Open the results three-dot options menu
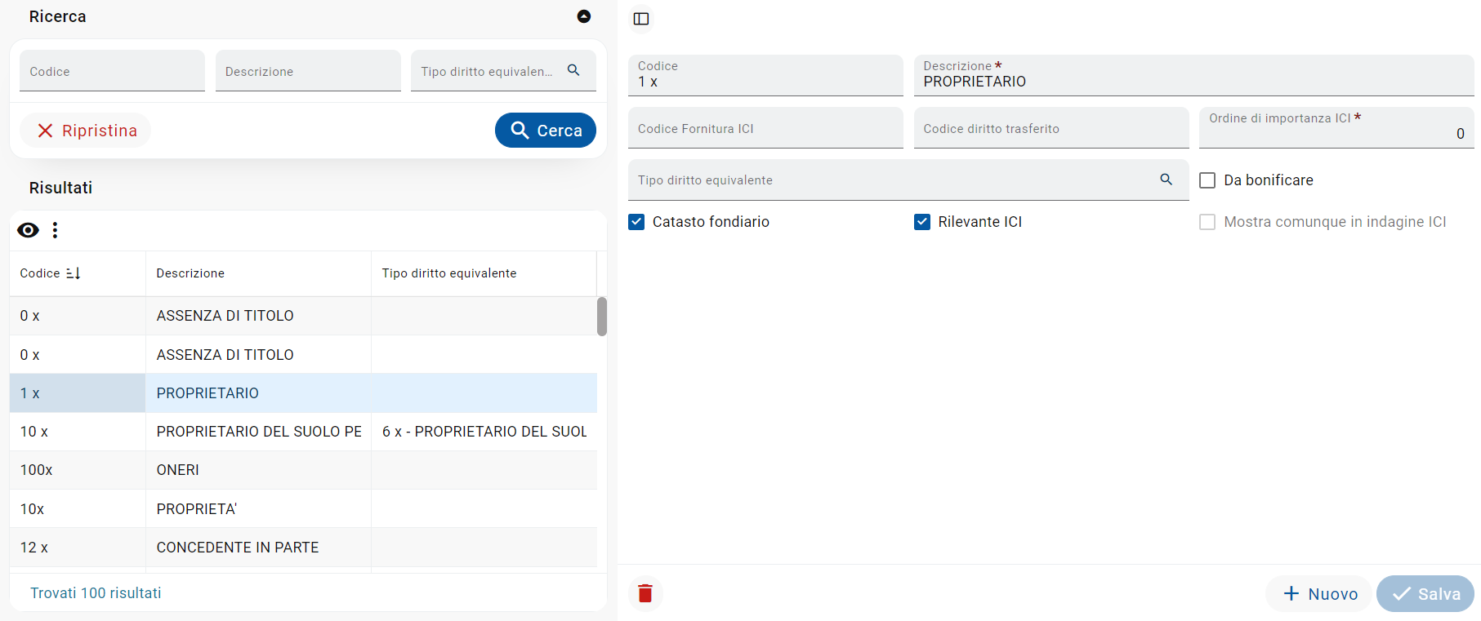This screenshot has width=1481, height=621. click(x=55, y=230)
